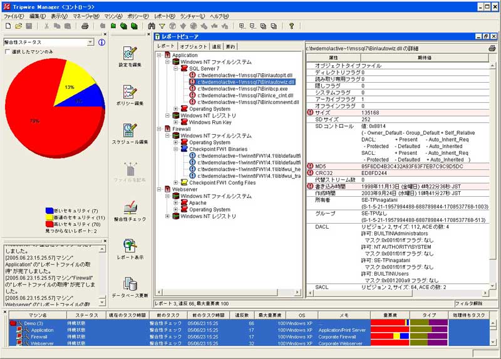
Task: Switch to the オブジェクト tab
Action: [x=194, y=46]
